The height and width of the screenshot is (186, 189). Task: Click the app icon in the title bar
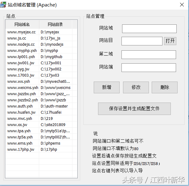3,5
